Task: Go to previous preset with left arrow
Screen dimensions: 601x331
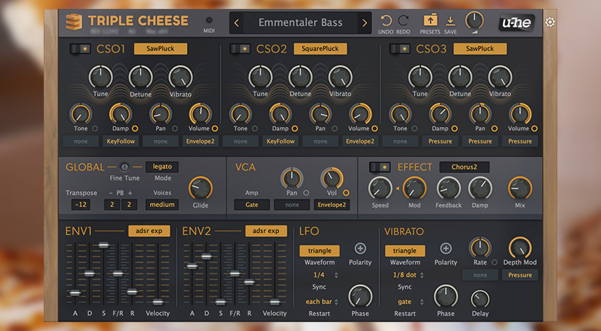Action: pyautogui.click(x=236, y=23)
